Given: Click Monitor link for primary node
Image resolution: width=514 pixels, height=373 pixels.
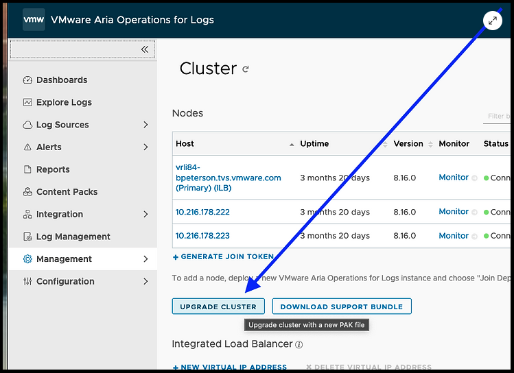Looking at the screenshot, I should [454, 177].
